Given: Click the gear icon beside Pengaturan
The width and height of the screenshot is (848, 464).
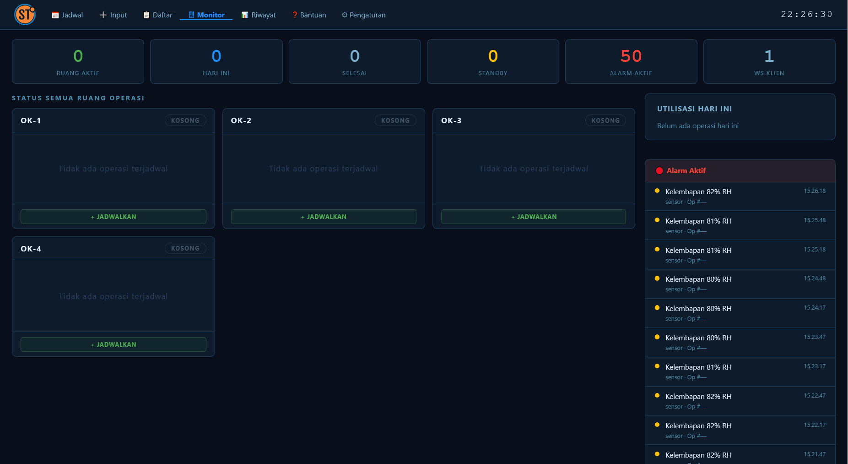Looking at the screenshot, I should [x=345, y=15].
